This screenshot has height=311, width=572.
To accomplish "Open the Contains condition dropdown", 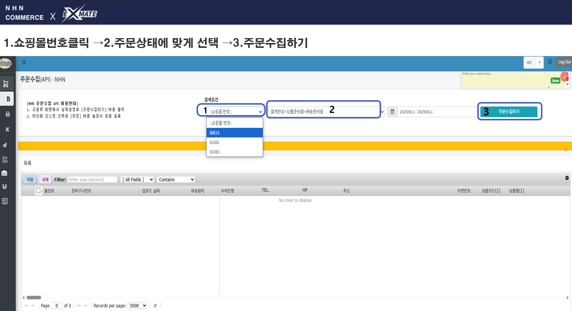I will click(x=176, y=180).
